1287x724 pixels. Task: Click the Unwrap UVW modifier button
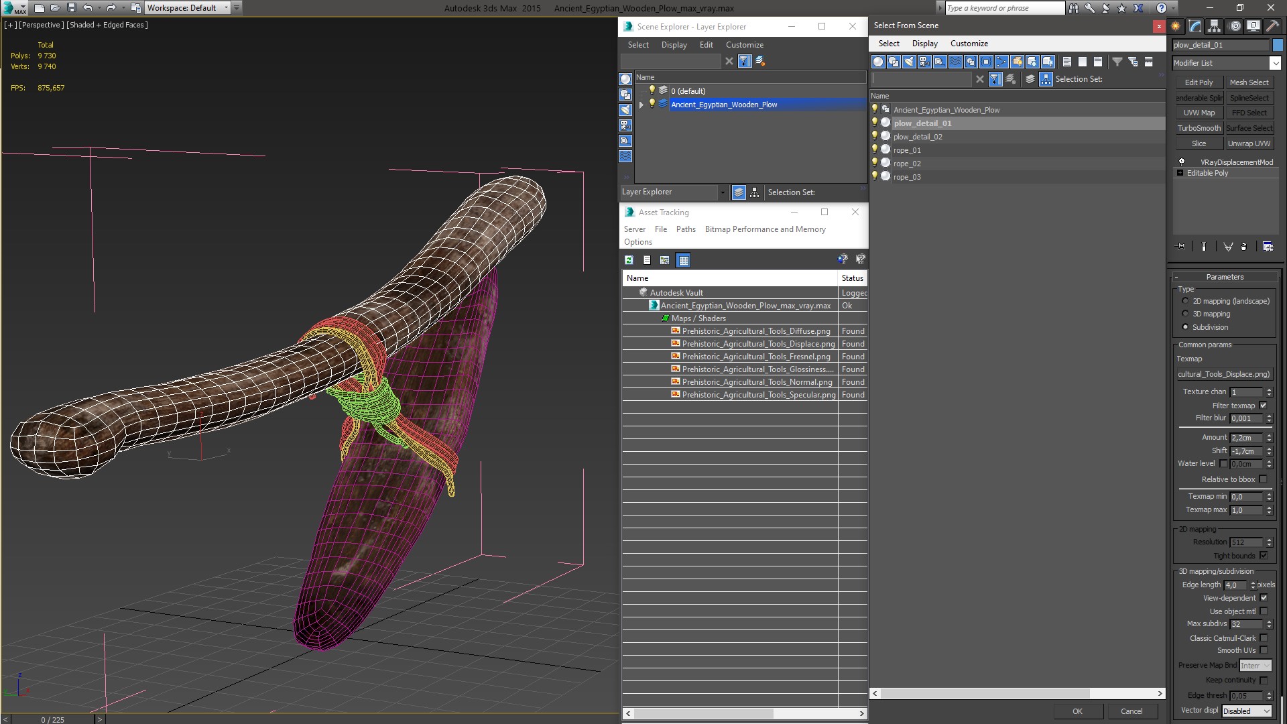pos(1249,143)
